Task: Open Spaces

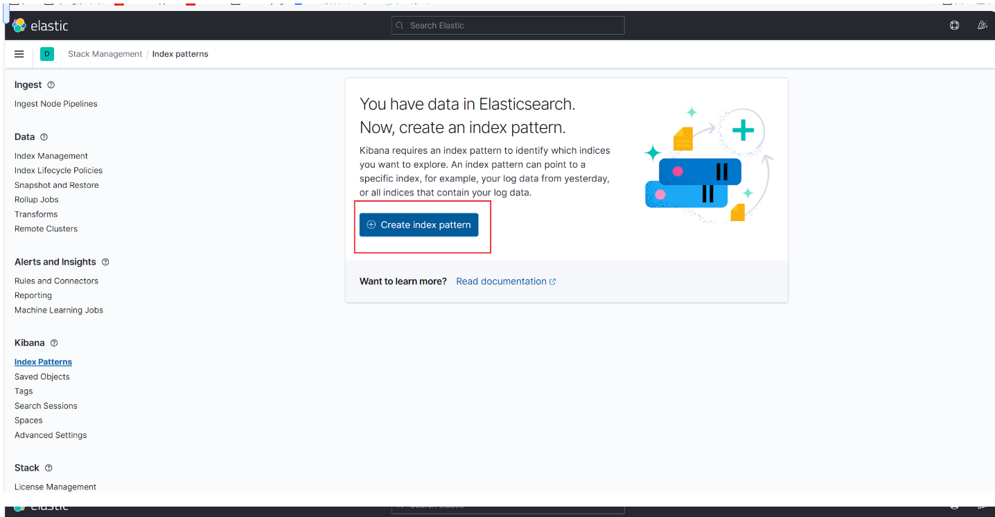Action: [28, 421]
